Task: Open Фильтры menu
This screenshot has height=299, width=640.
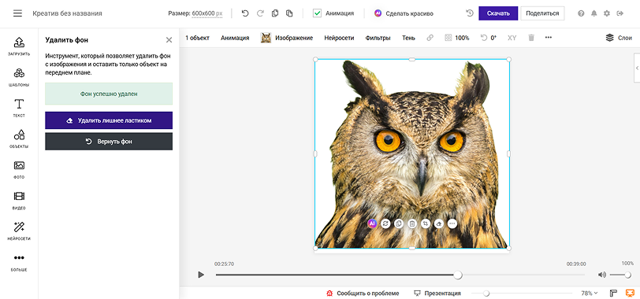Action: [x=378, y=38]
